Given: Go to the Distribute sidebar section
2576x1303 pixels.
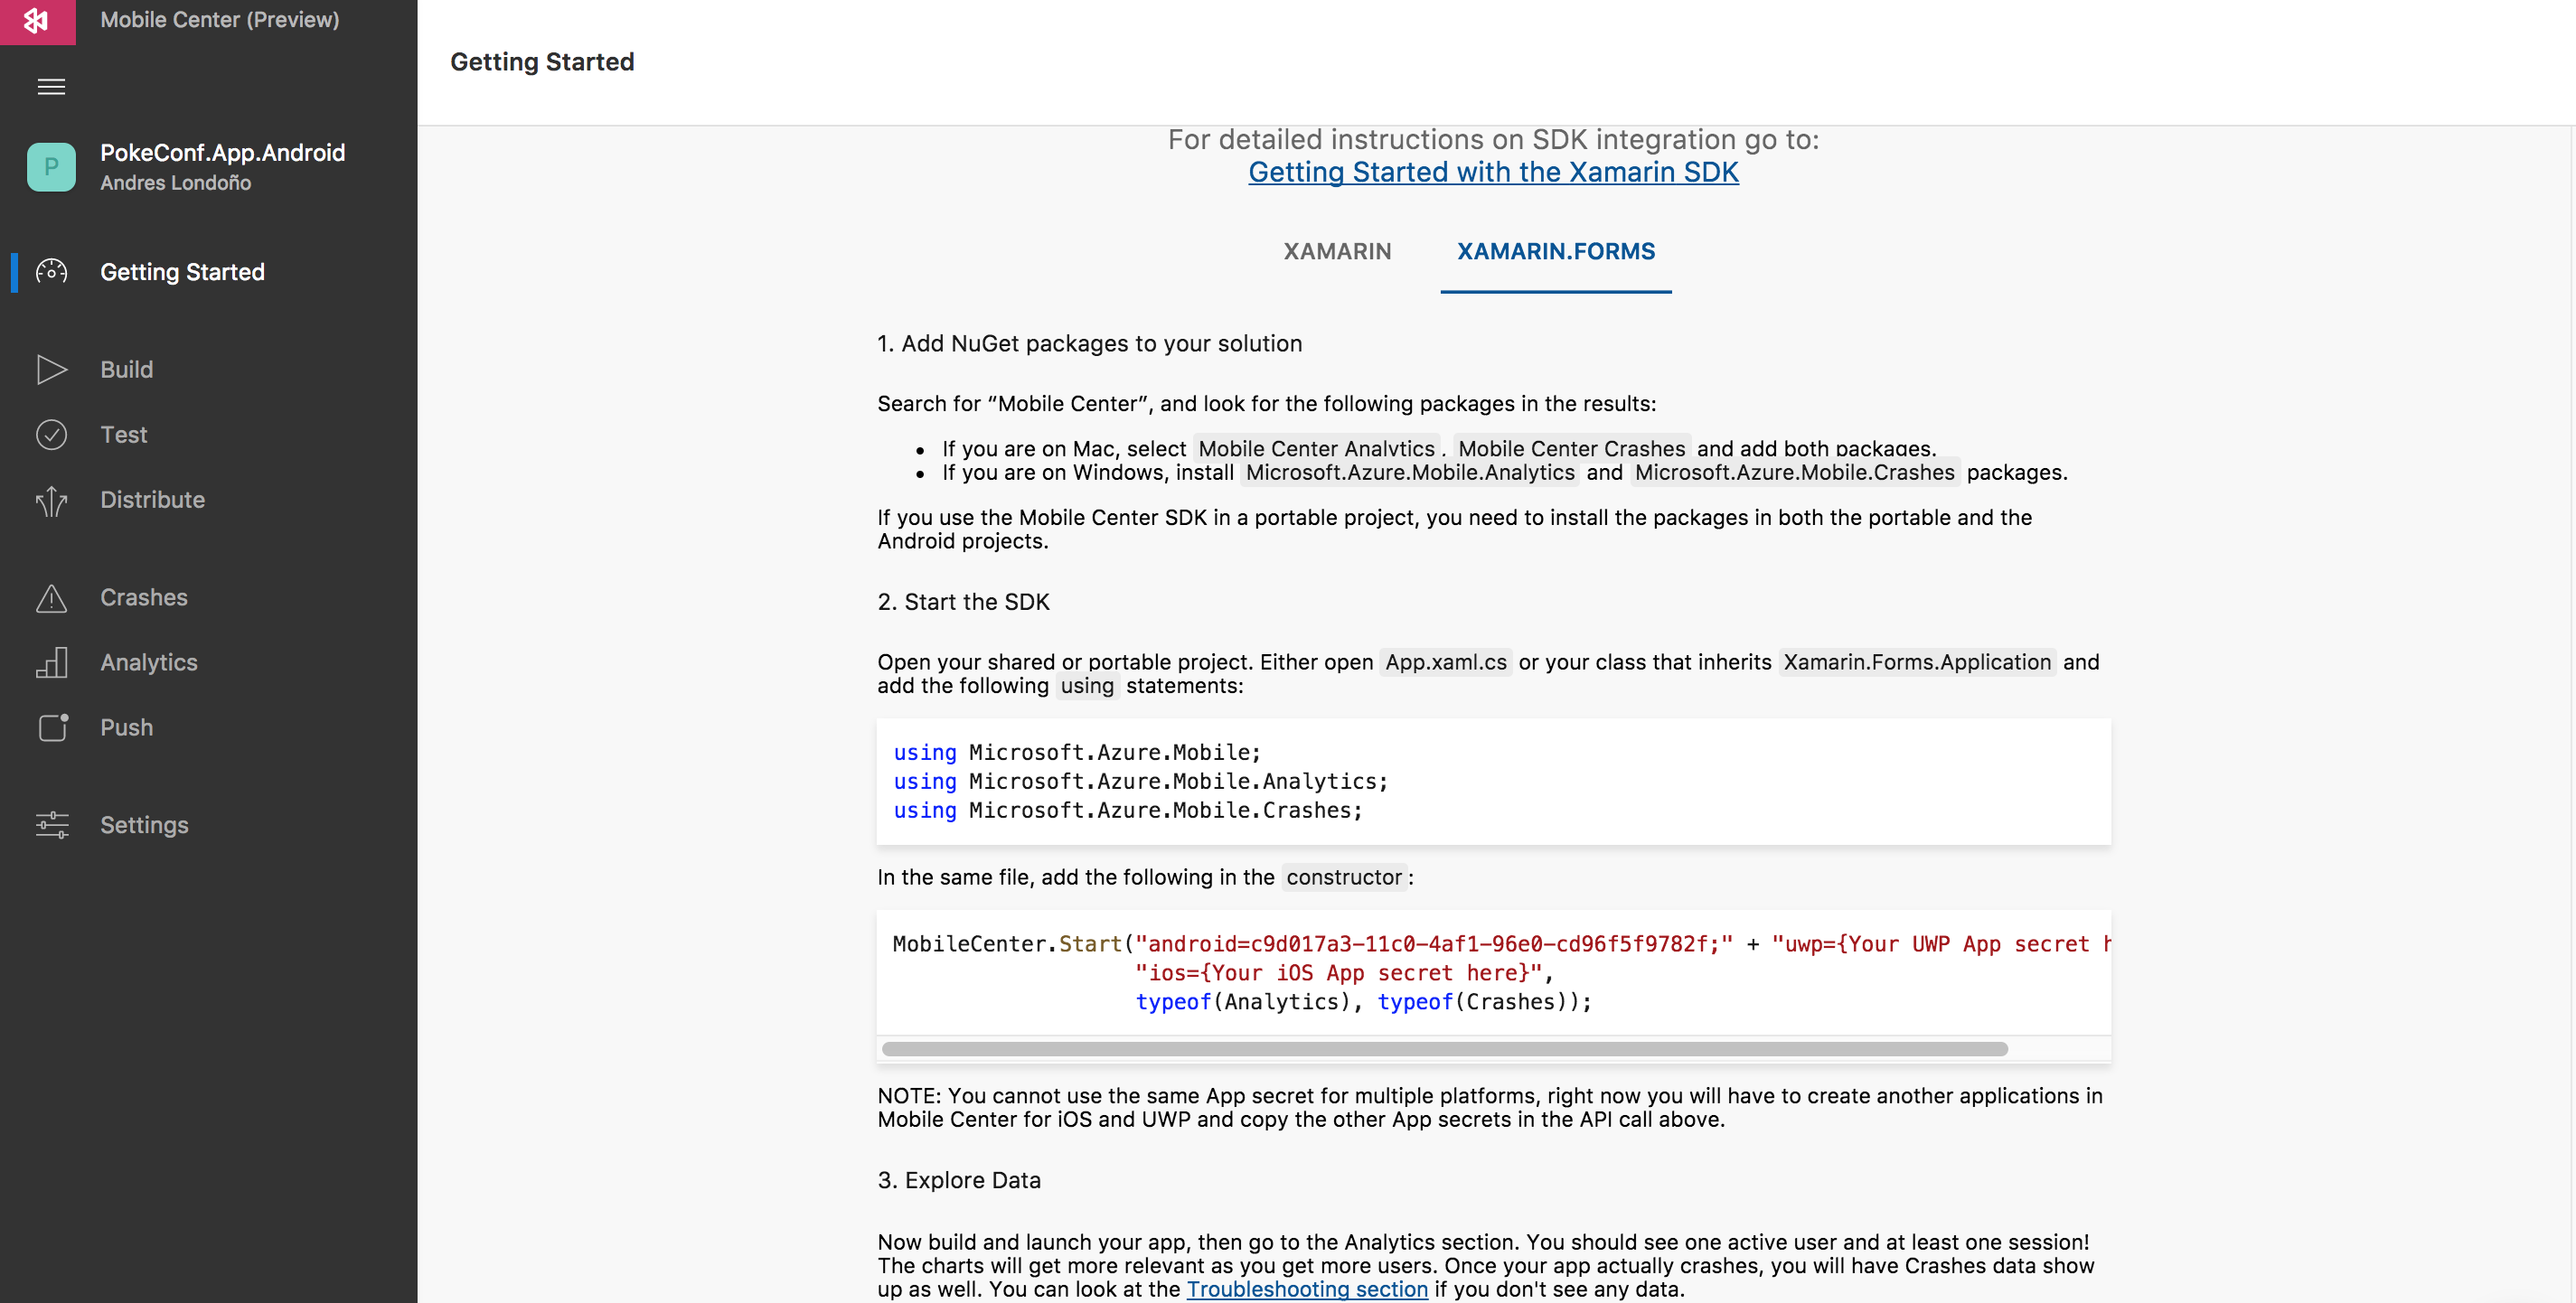Looking at the screenshot, I should [x=152, y=500].
